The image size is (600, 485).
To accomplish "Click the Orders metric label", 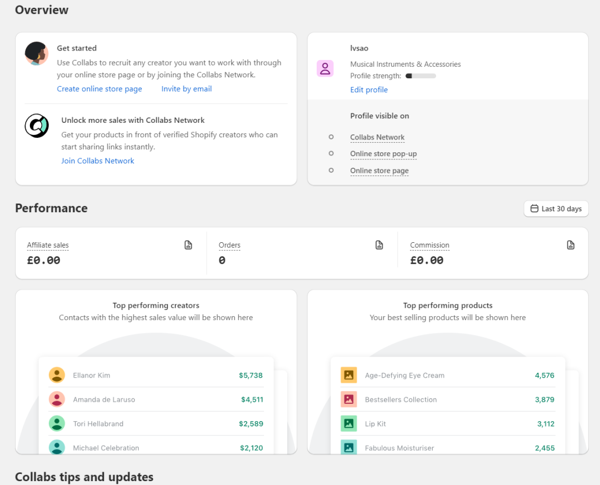I will pyautogui.click(x=229, y=245).
